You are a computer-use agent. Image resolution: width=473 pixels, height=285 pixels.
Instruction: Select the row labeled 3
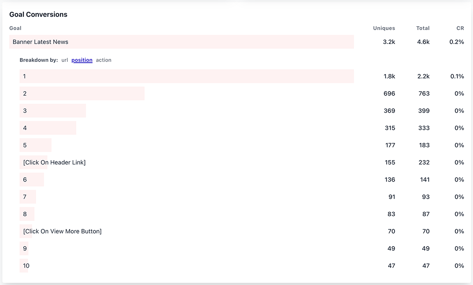tap(25, 111)
